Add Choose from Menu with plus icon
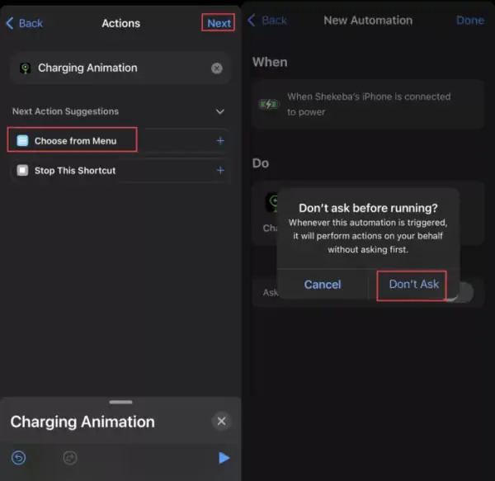Viewport: 495px width, 481px height. coord(220,141)
